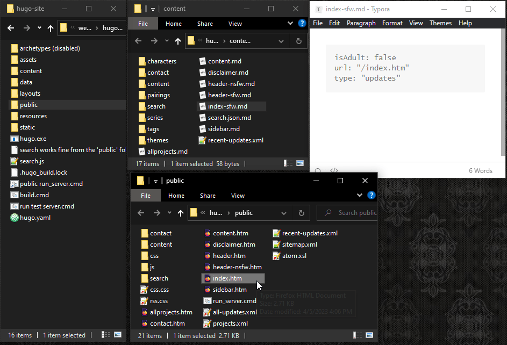Click the Typora sidebar circle icon
Screen dimensions: 507x345
pyautogui.click(x=318, y=171)
